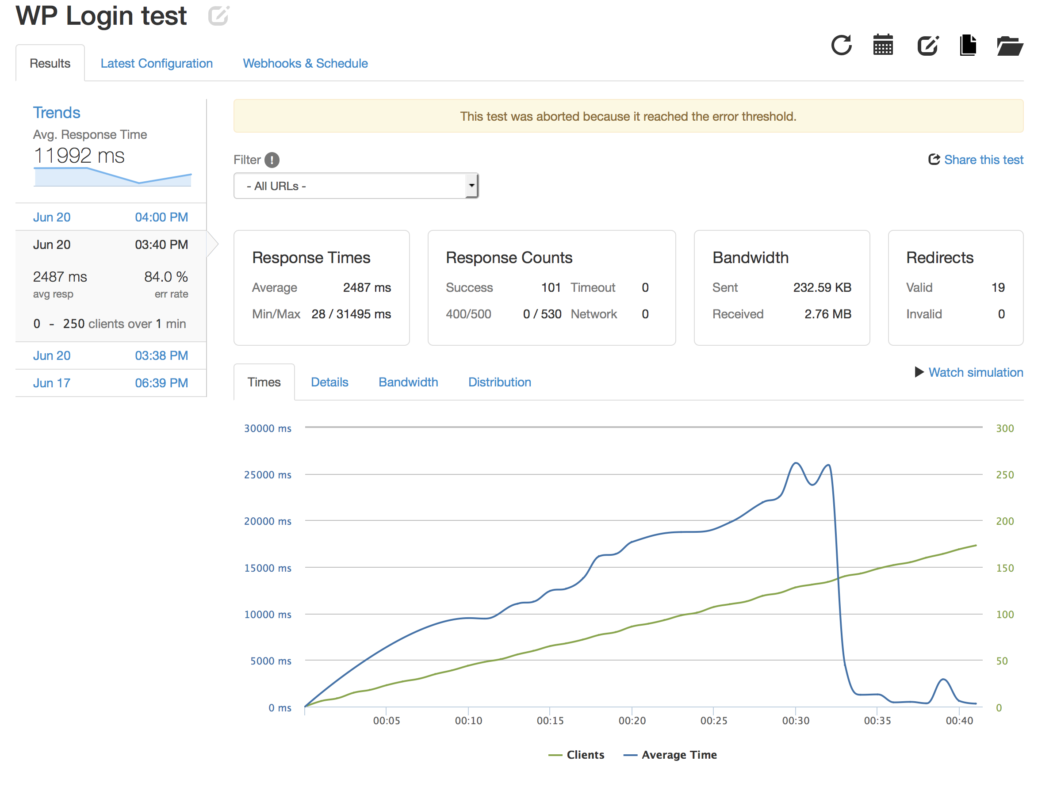Click the Response Times card heading

pos(311,257)
